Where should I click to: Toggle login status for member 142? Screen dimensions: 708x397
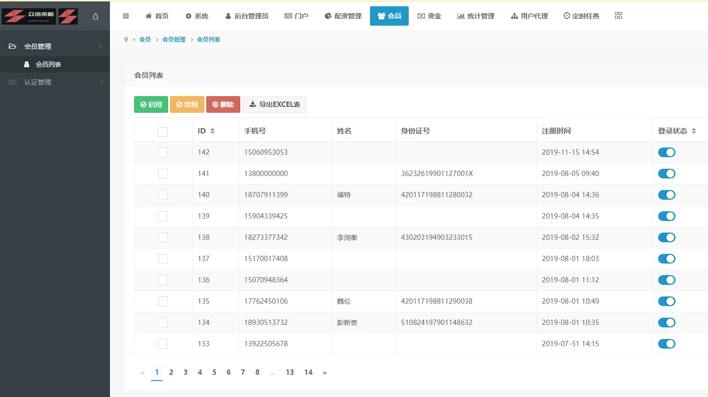666,152
